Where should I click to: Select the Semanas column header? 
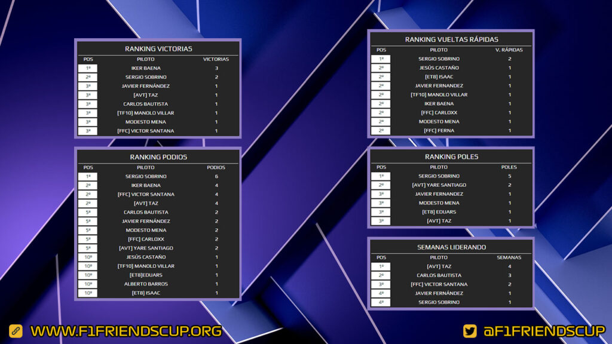[509, 257]
